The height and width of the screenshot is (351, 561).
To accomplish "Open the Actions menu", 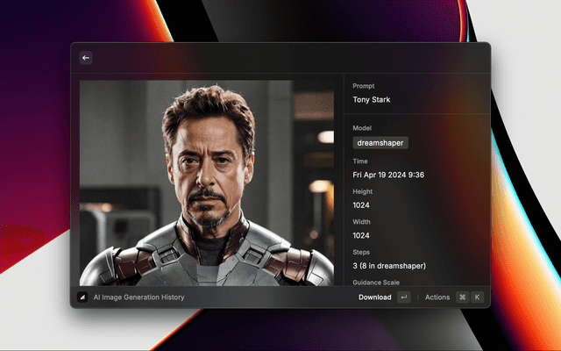I will click(x=437, y=297).
